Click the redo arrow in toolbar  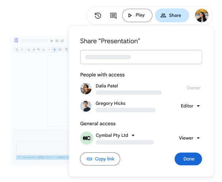(34, 50)
